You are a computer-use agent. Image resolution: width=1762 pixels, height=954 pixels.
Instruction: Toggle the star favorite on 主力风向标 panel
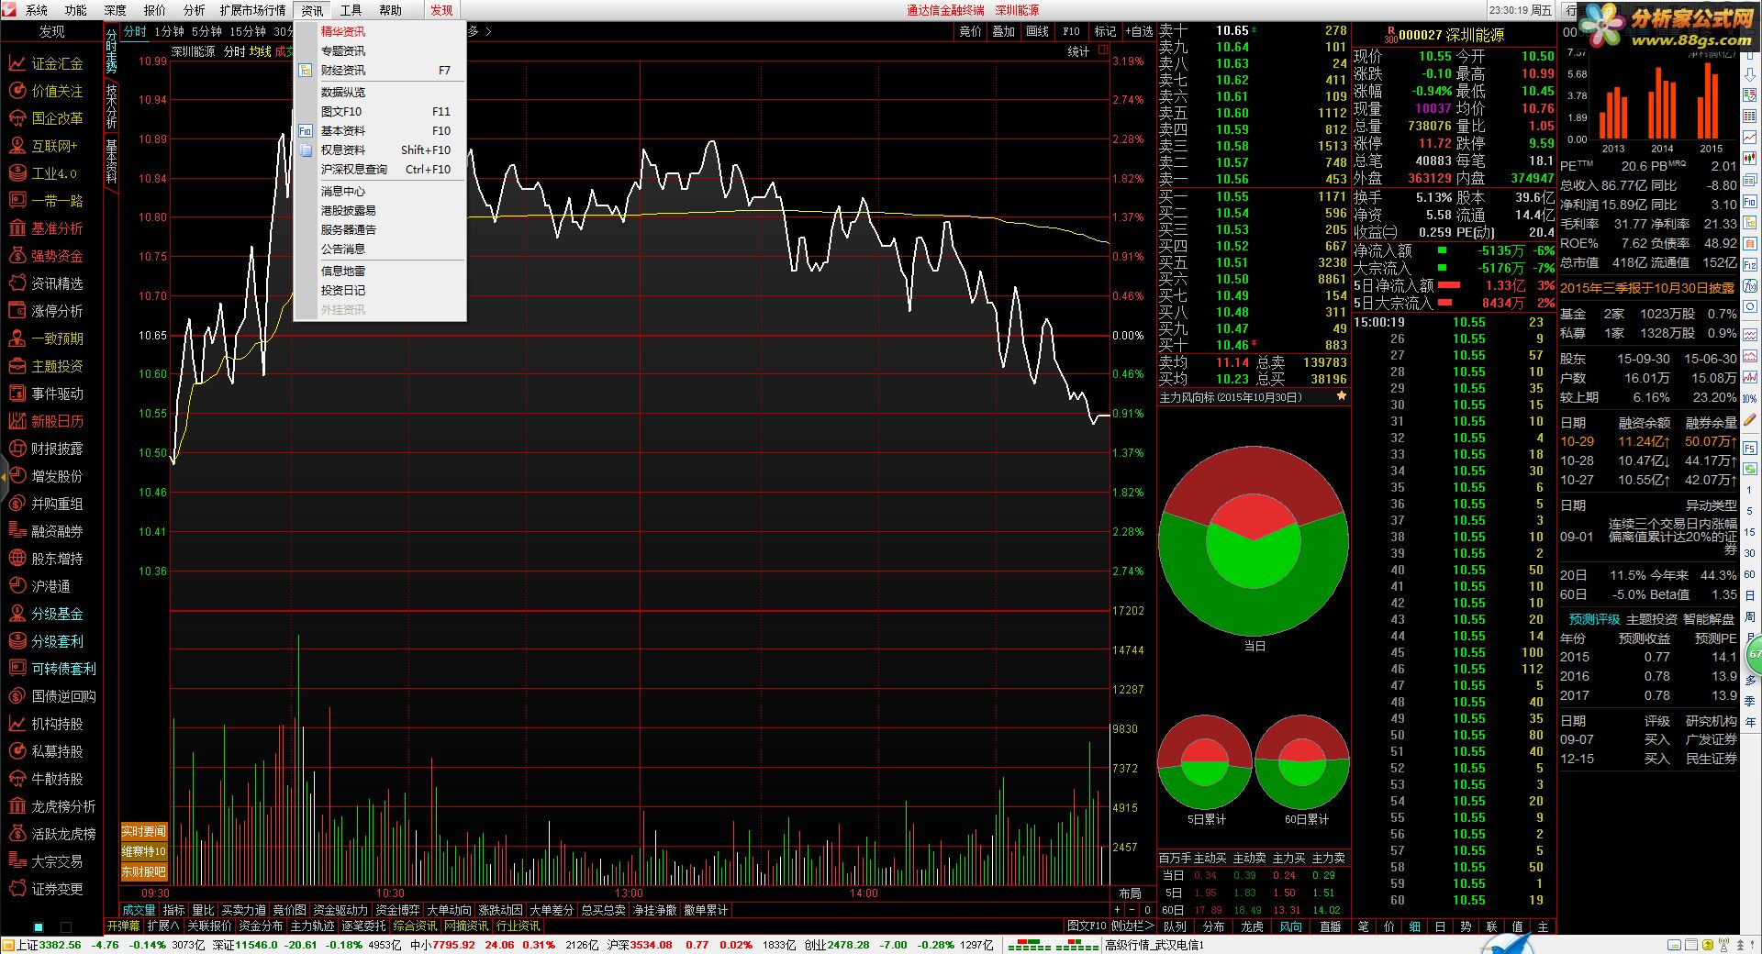pyautogui.click(x=1342, y=396)
